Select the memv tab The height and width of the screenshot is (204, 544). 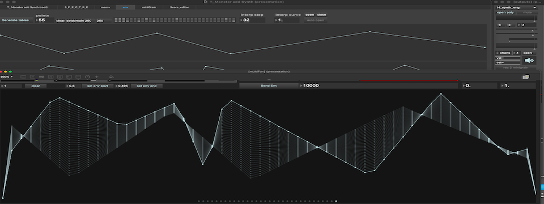point(105,7)
